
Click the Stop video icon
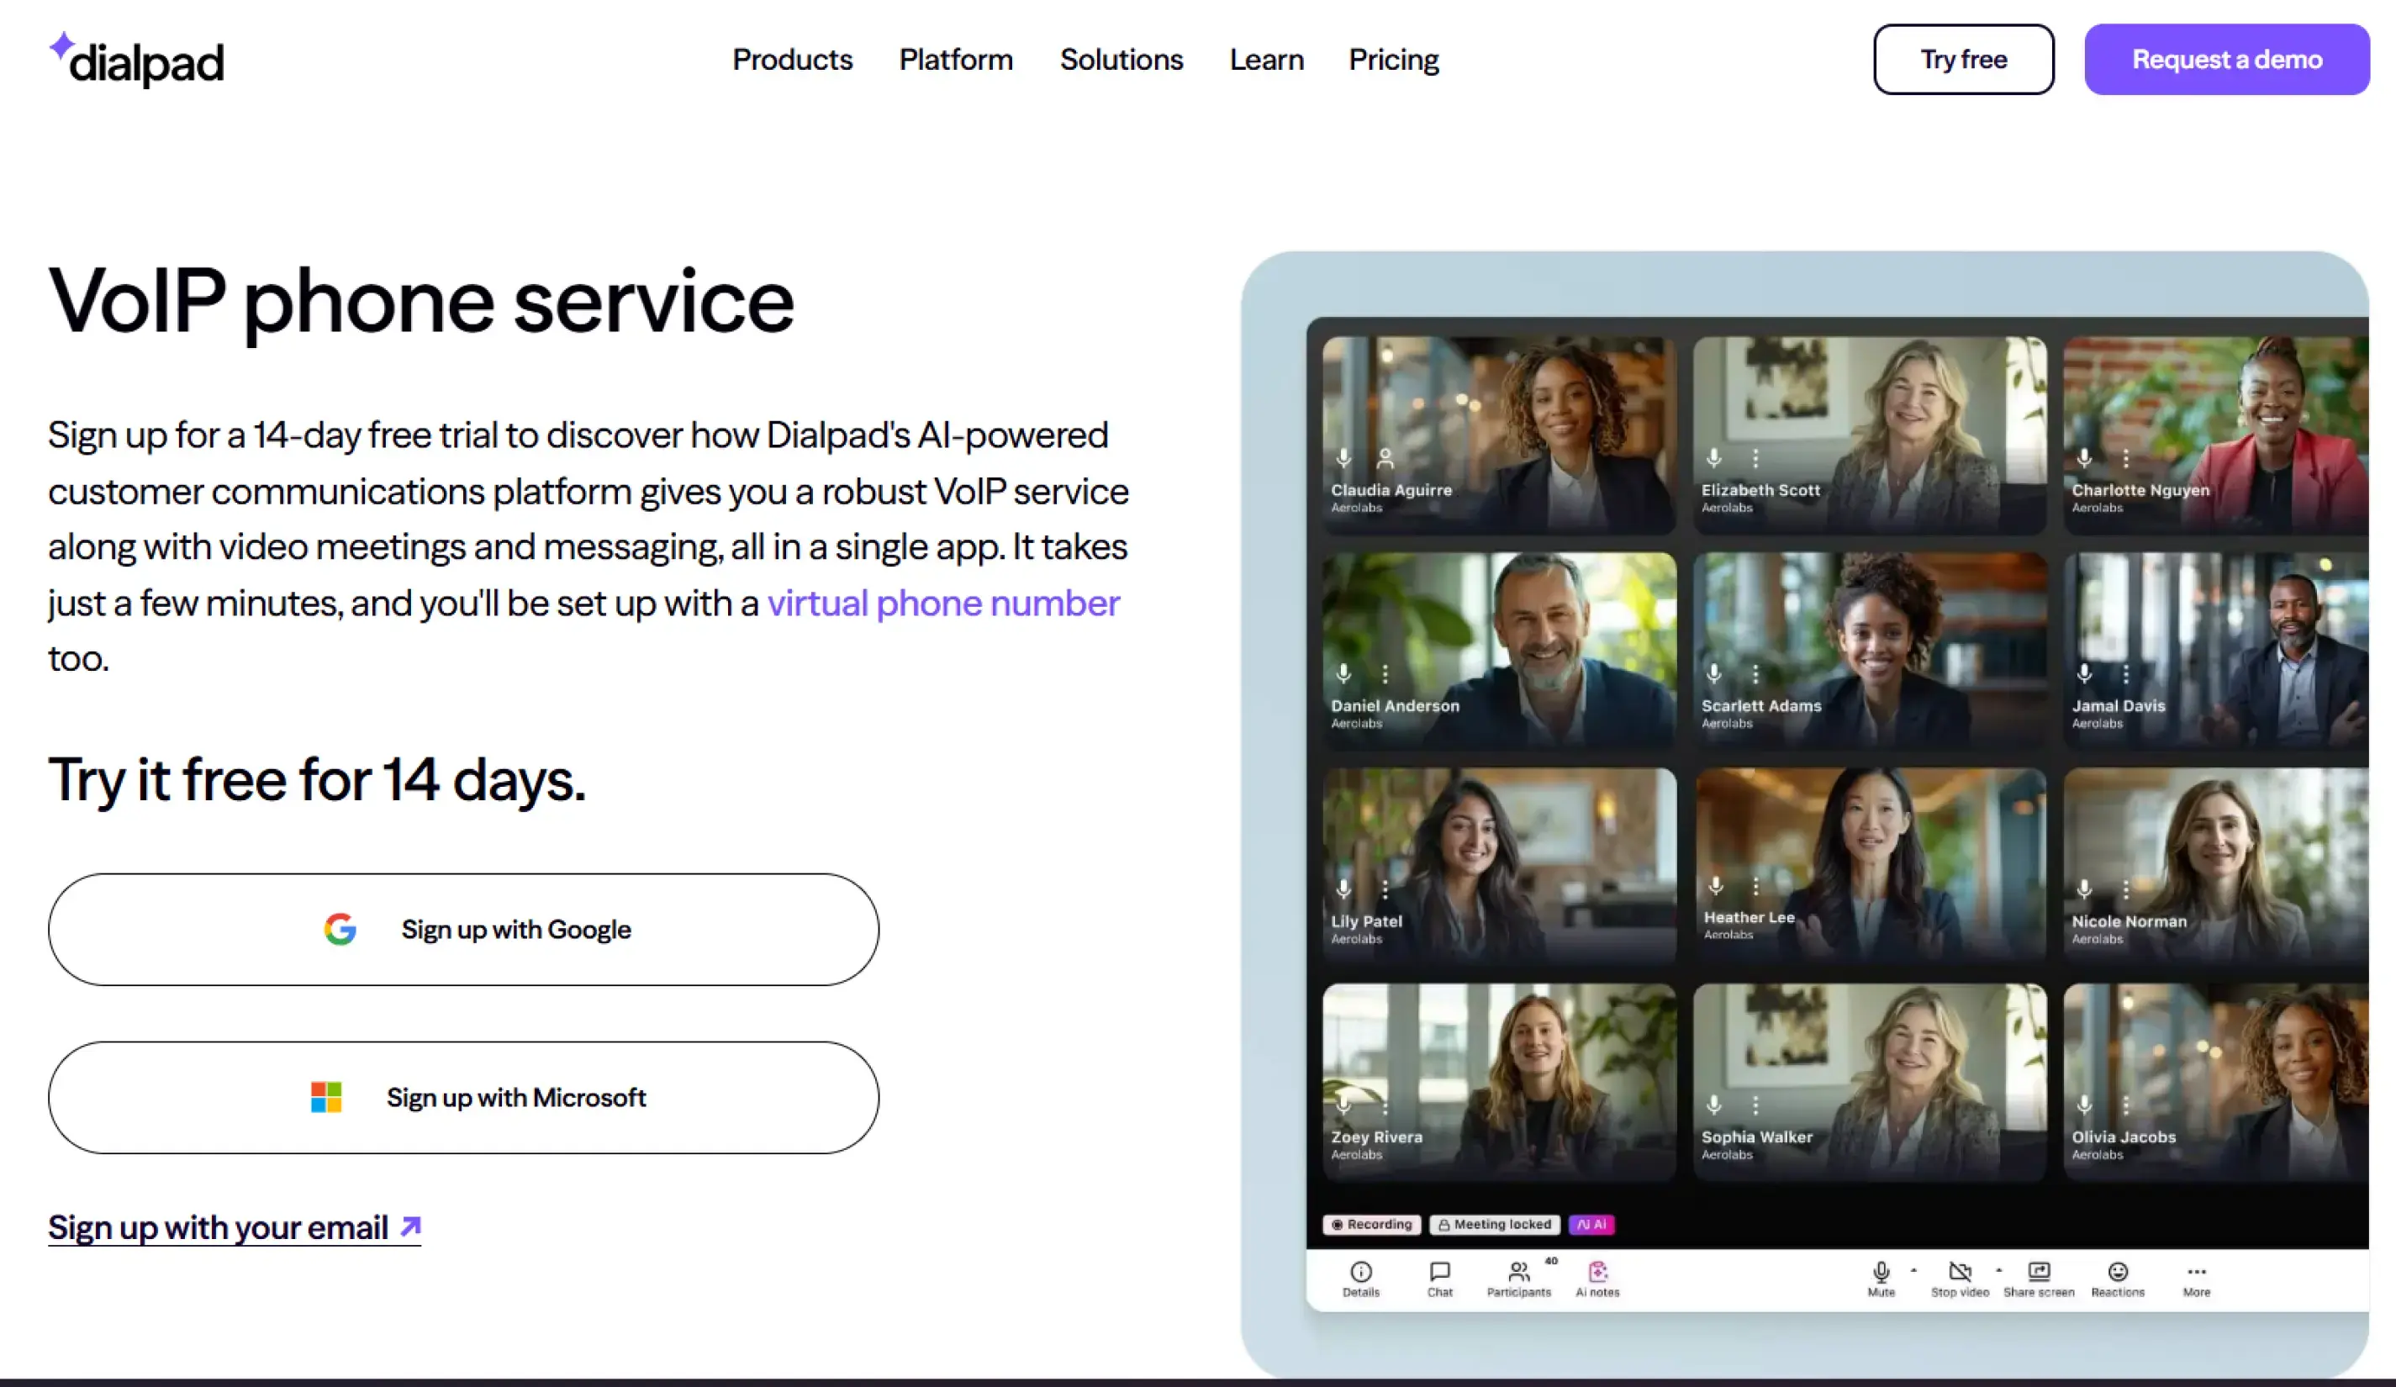click(1960, 1279)
